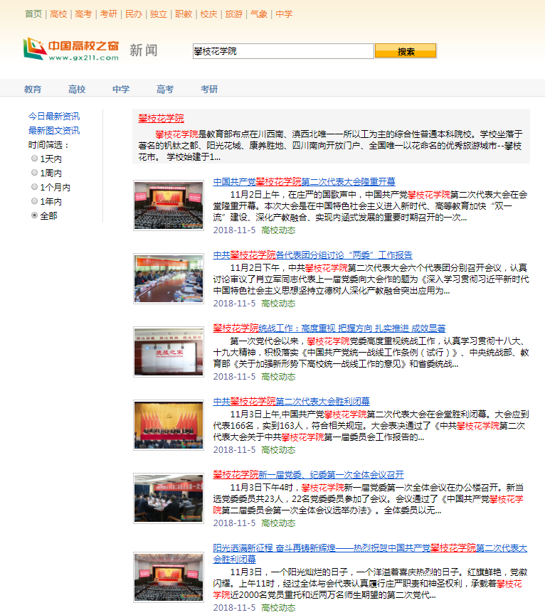The width and height of the screenshot is (545, 615).
Task: Open the 各代表团分组讨论"两委"工作报告 article title
Action: coord(312,255)
